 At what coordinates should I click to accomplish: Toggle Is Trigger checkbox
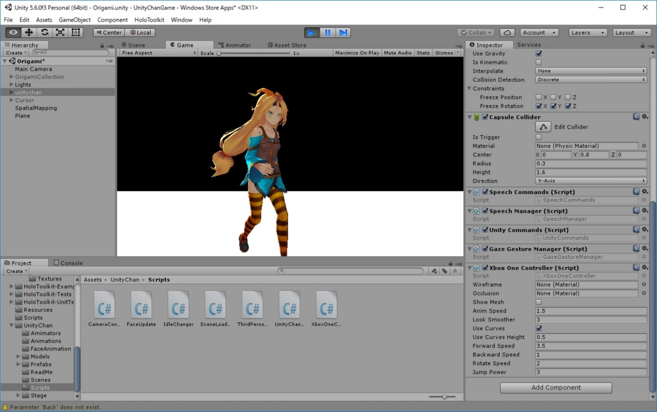click(539, 137)
